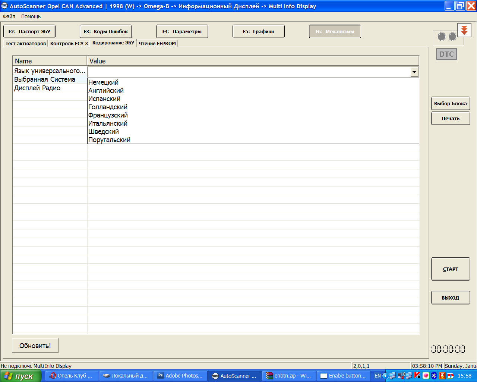
Task: Choose Французский in the language list
Action: (x=253, y=115)
